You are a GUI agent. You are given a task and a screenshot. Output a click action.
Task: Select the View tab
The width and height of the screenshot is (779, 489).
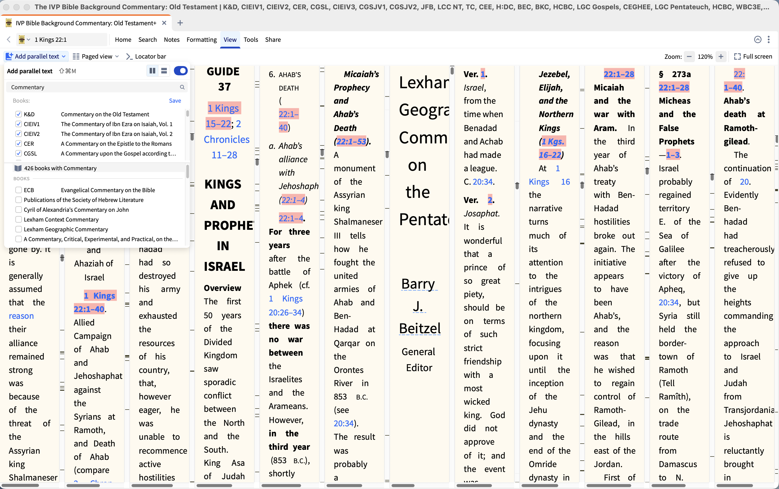pyautogui.click(x=230, y=39)
